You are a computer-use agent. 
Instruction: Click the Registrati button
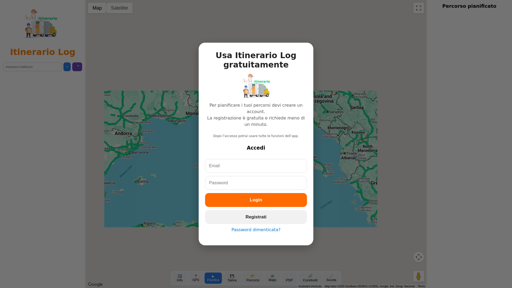[256, 217]
